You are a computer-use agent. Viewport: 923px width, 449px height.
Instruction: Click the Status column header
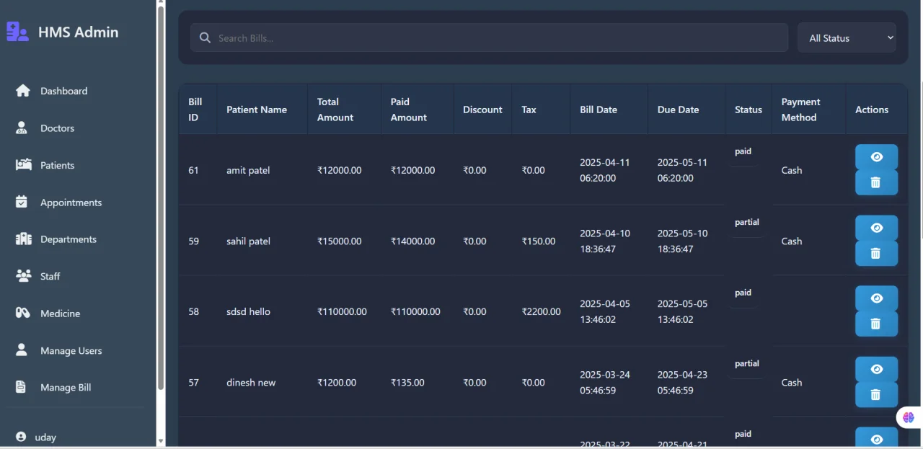coord(748,110)
